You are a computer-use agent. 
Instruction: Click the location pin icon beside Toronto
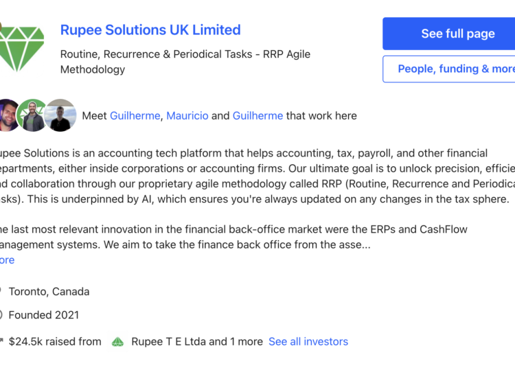click(x=1, y=292)
